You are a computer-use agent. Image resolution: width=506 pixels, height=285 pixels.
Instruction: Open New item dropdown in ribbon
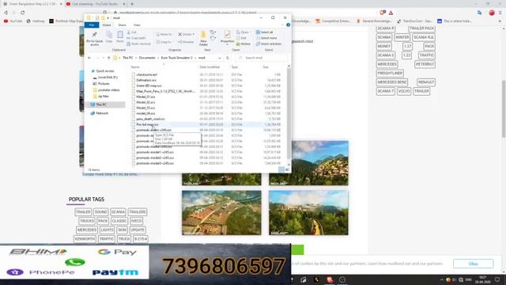(x=213, y=32)
